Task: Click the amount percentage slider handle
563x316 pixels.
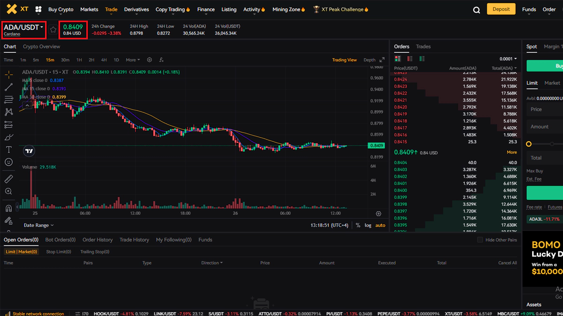Action: [529, 144]
